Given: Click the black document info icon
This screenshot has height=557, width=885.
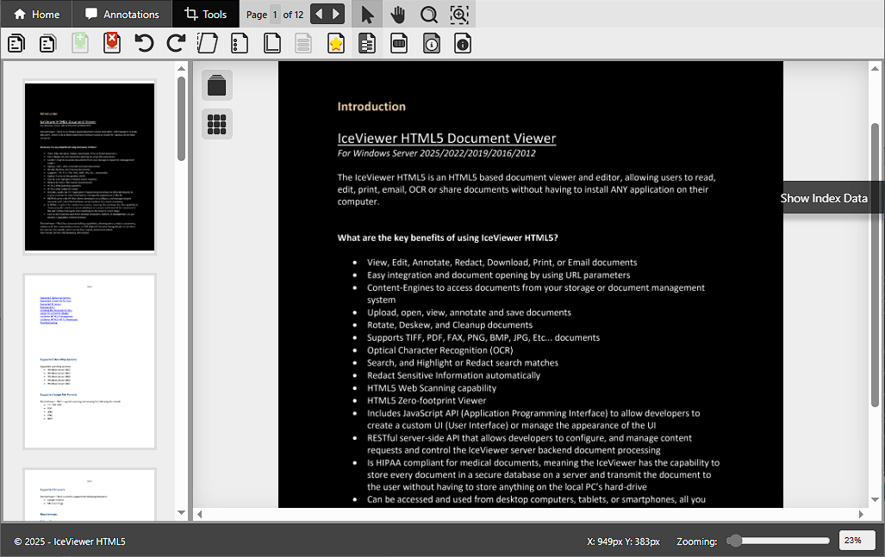Looking at the screenshot, I should (x=462, y=43).
